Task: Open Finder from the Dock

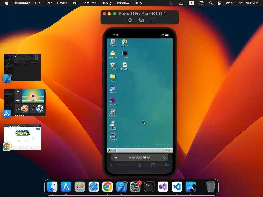Action: 52,187
